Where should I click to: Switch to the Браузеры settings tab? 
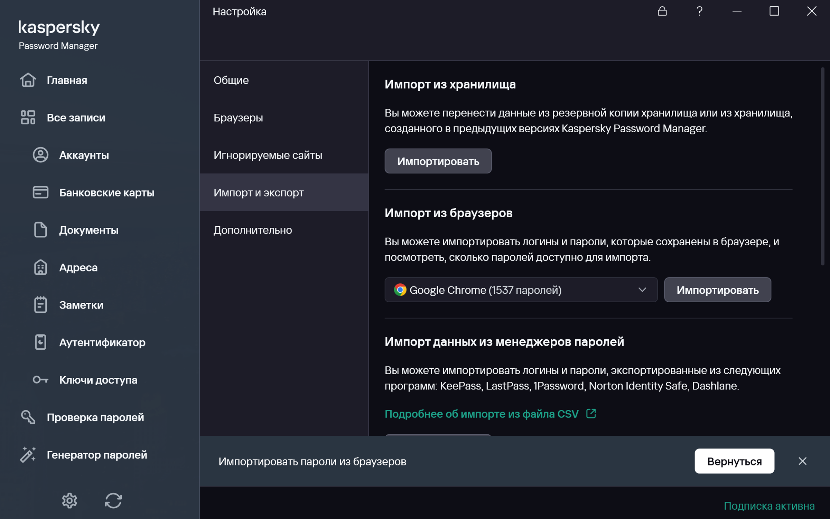[238, 118]
